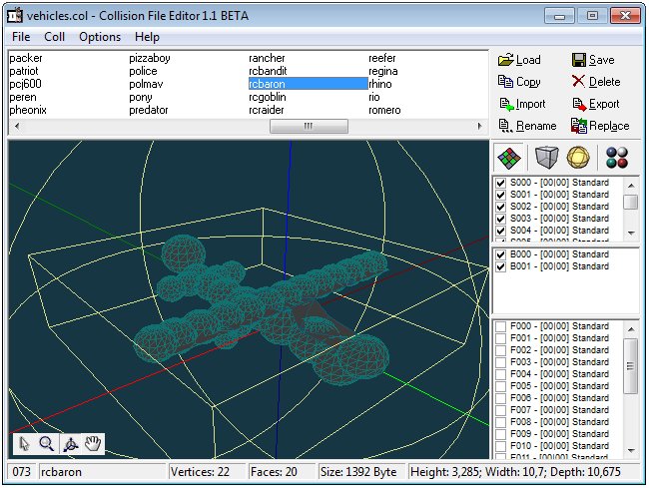Select rancher in model list
Viewport: 649px width, 488px height.
pos(267,58)
